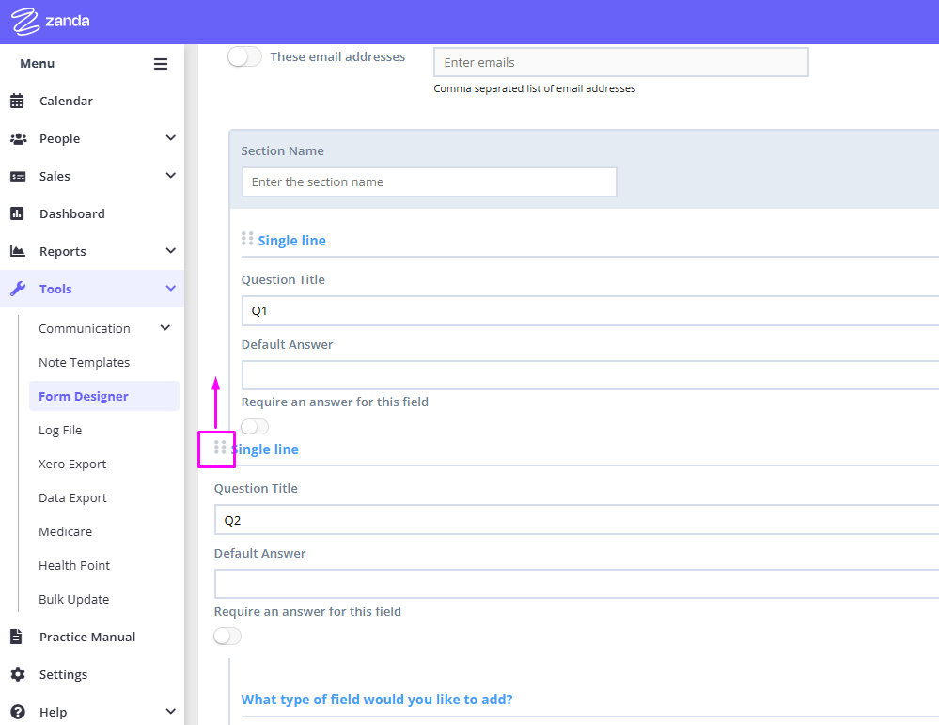Click the Reports graph icon
Image resolution: width=939 pixels, height=725 pixels.
point(18,251)
